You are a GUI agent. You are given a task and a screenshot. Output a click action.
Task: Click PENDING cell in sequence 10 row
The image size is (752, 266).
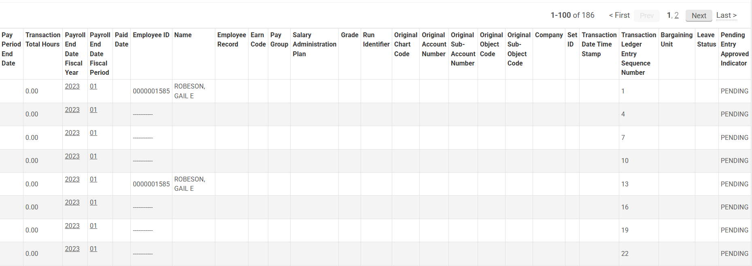tap(734, 161)
